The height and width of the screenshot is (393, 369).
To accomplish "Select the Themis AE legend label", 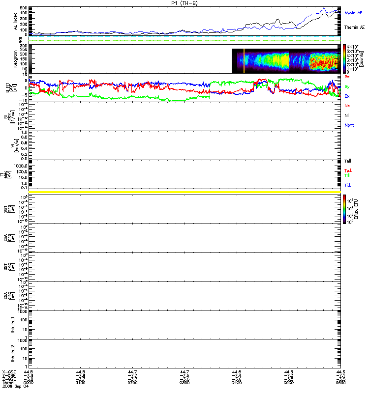I will [354, 28].
